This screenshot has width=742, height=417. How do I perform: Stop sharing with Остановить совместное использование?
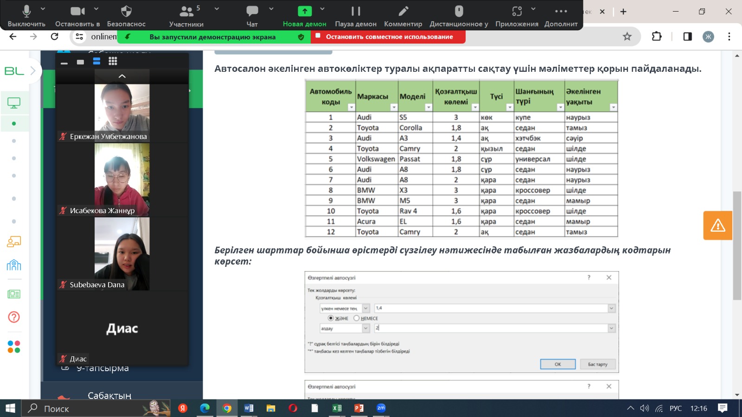(388, 37)
